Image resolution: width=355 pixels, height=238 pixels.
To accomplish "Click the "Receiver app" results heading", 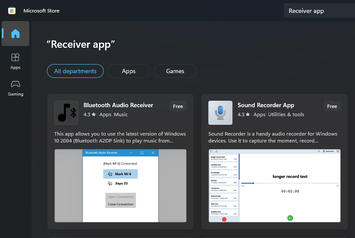I will point(80,44).
